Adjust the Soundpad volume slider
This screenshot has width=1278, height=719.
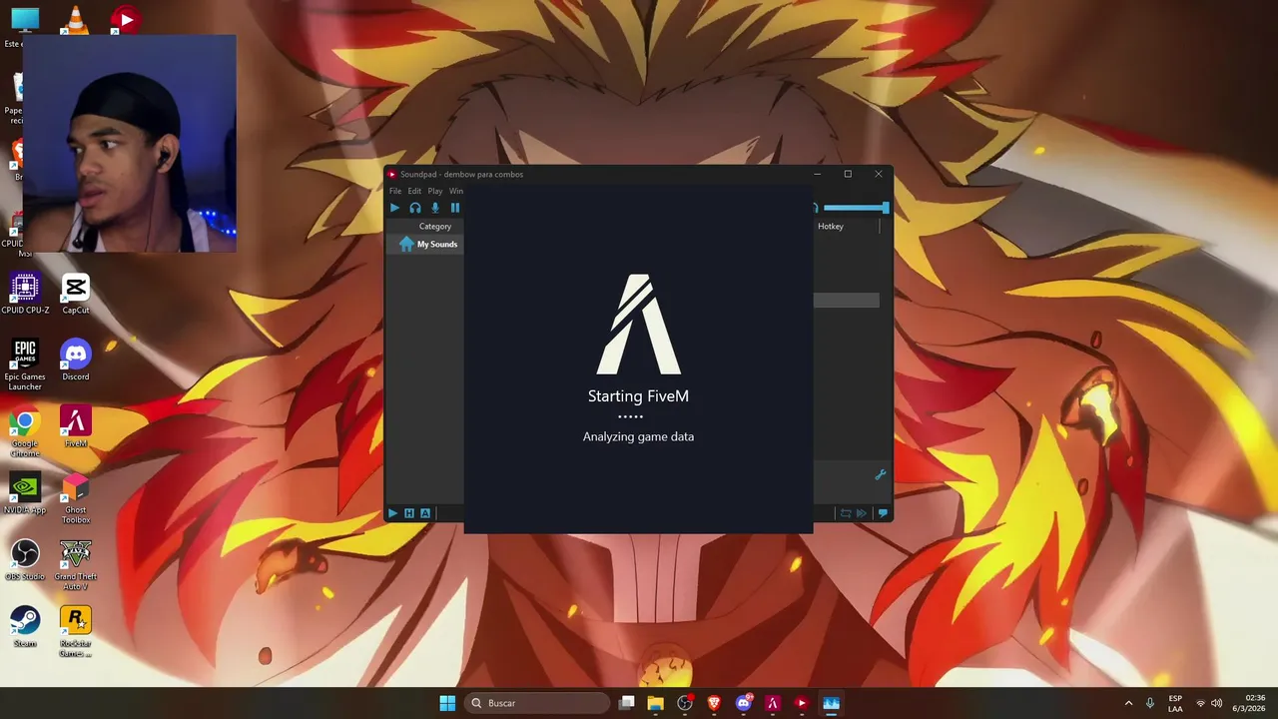856,208
